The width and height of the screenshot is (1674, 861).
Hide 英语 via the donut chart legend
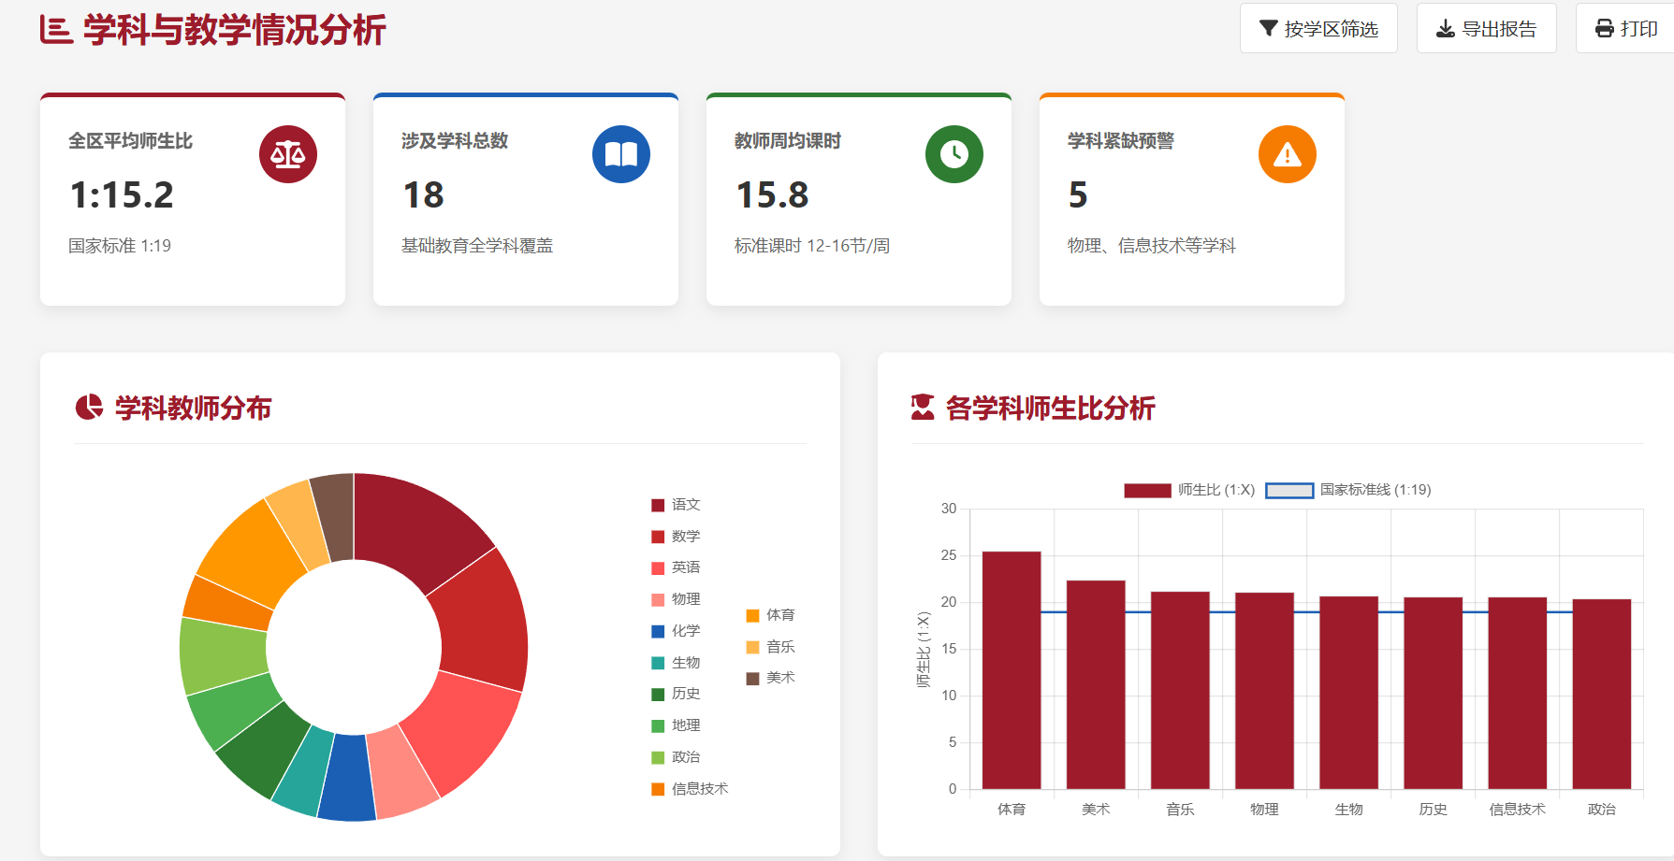click(x=676, y=567)
